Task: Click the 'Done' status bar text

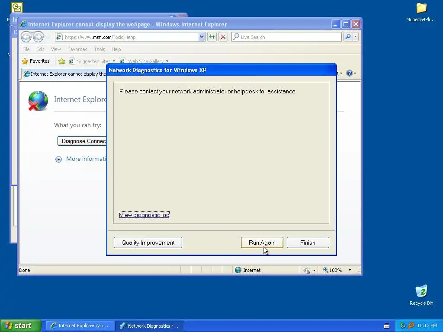Action: pos(25,270)
